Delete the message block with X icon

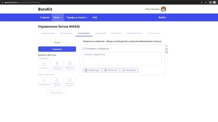click(x=167, y=52)
